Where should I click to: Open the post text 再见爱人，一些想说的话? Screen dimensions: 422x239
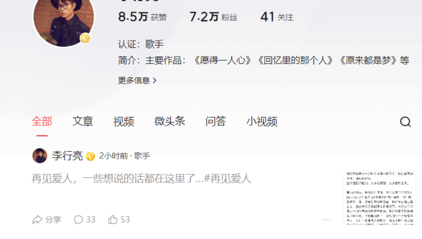[x=142, y=178]
